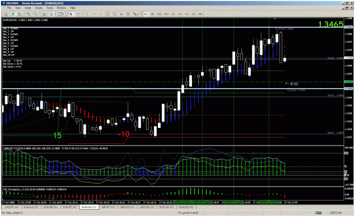The width and height of the screenshot is (355, 216).
Task: Click the green 15 label on chart
Action: tap(57, 135)
